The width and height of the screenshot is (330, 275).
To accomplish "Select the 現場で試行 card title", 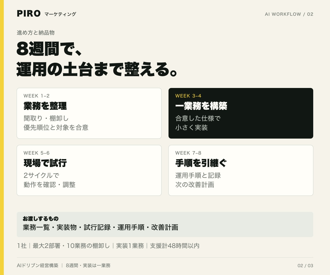I will [x=45, y=163].
